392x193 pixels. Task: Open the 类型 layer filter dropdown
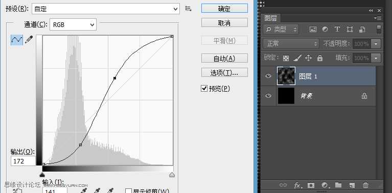click(281, 29)
